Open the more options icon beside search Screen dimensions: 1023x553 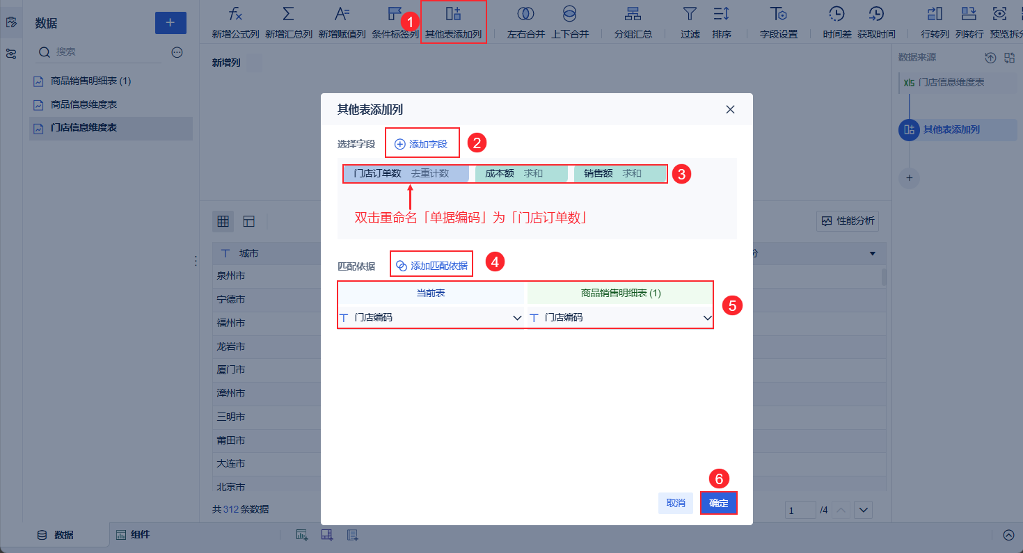[x=177, y=52]
